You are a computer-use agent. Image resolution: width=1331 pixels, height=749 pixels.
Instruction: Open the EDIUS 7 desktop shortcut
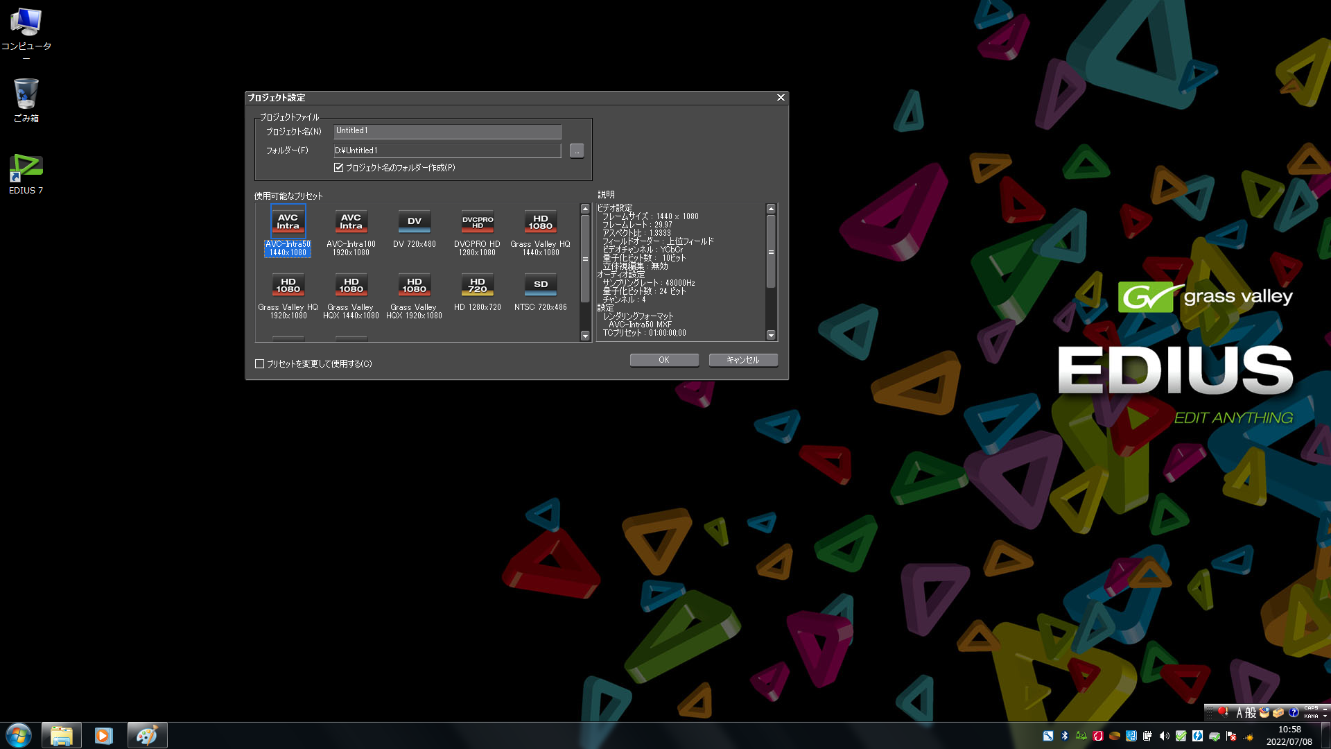click(26, 173)
